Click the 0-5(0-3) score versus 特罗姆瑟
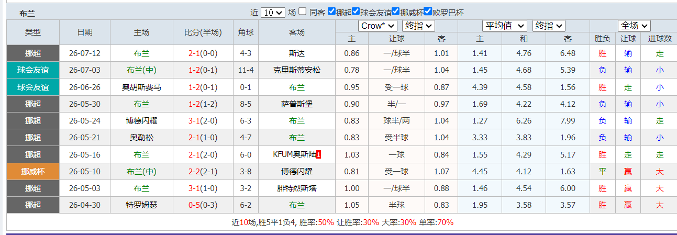This screenshot has width=677, height=235. pos(203,205)
